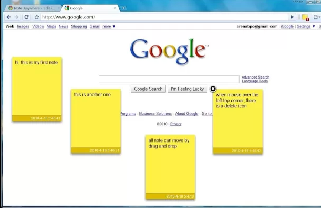Close the Google tab
The height and width of the screenshot is (208, 322).
(x=115, y=8)
